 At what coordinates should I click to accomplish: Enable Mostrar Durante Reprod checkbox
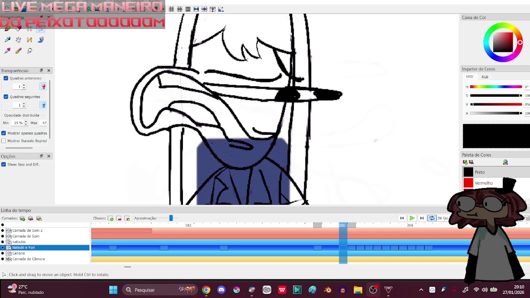click(x=4, y=141)
